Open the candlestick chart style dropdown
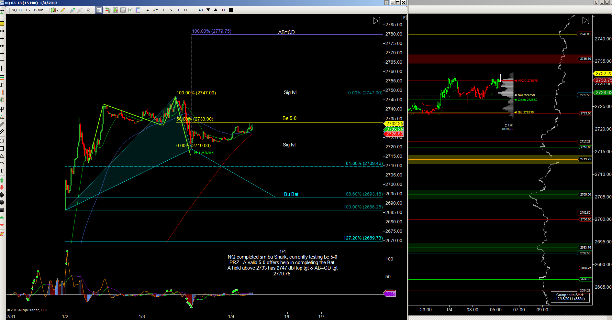This screenshot has height=320, width=612. [x=54, y=10]
